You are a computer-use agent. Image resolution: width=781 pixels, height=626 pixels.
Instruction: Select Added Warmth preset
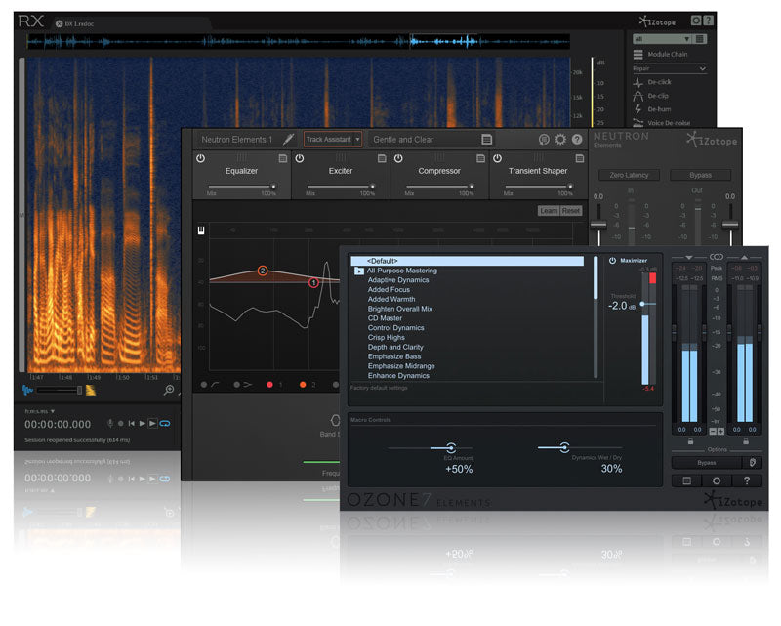click(391, 299)
